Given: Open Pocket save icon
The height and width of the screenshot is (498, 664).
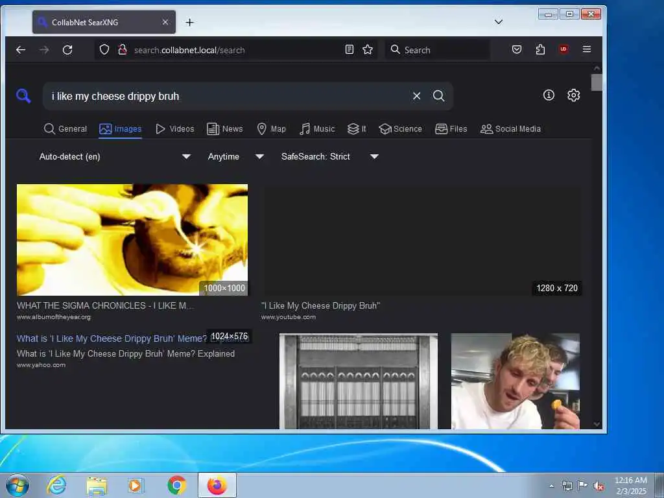Looking at the screenshot, I should 517,49.
